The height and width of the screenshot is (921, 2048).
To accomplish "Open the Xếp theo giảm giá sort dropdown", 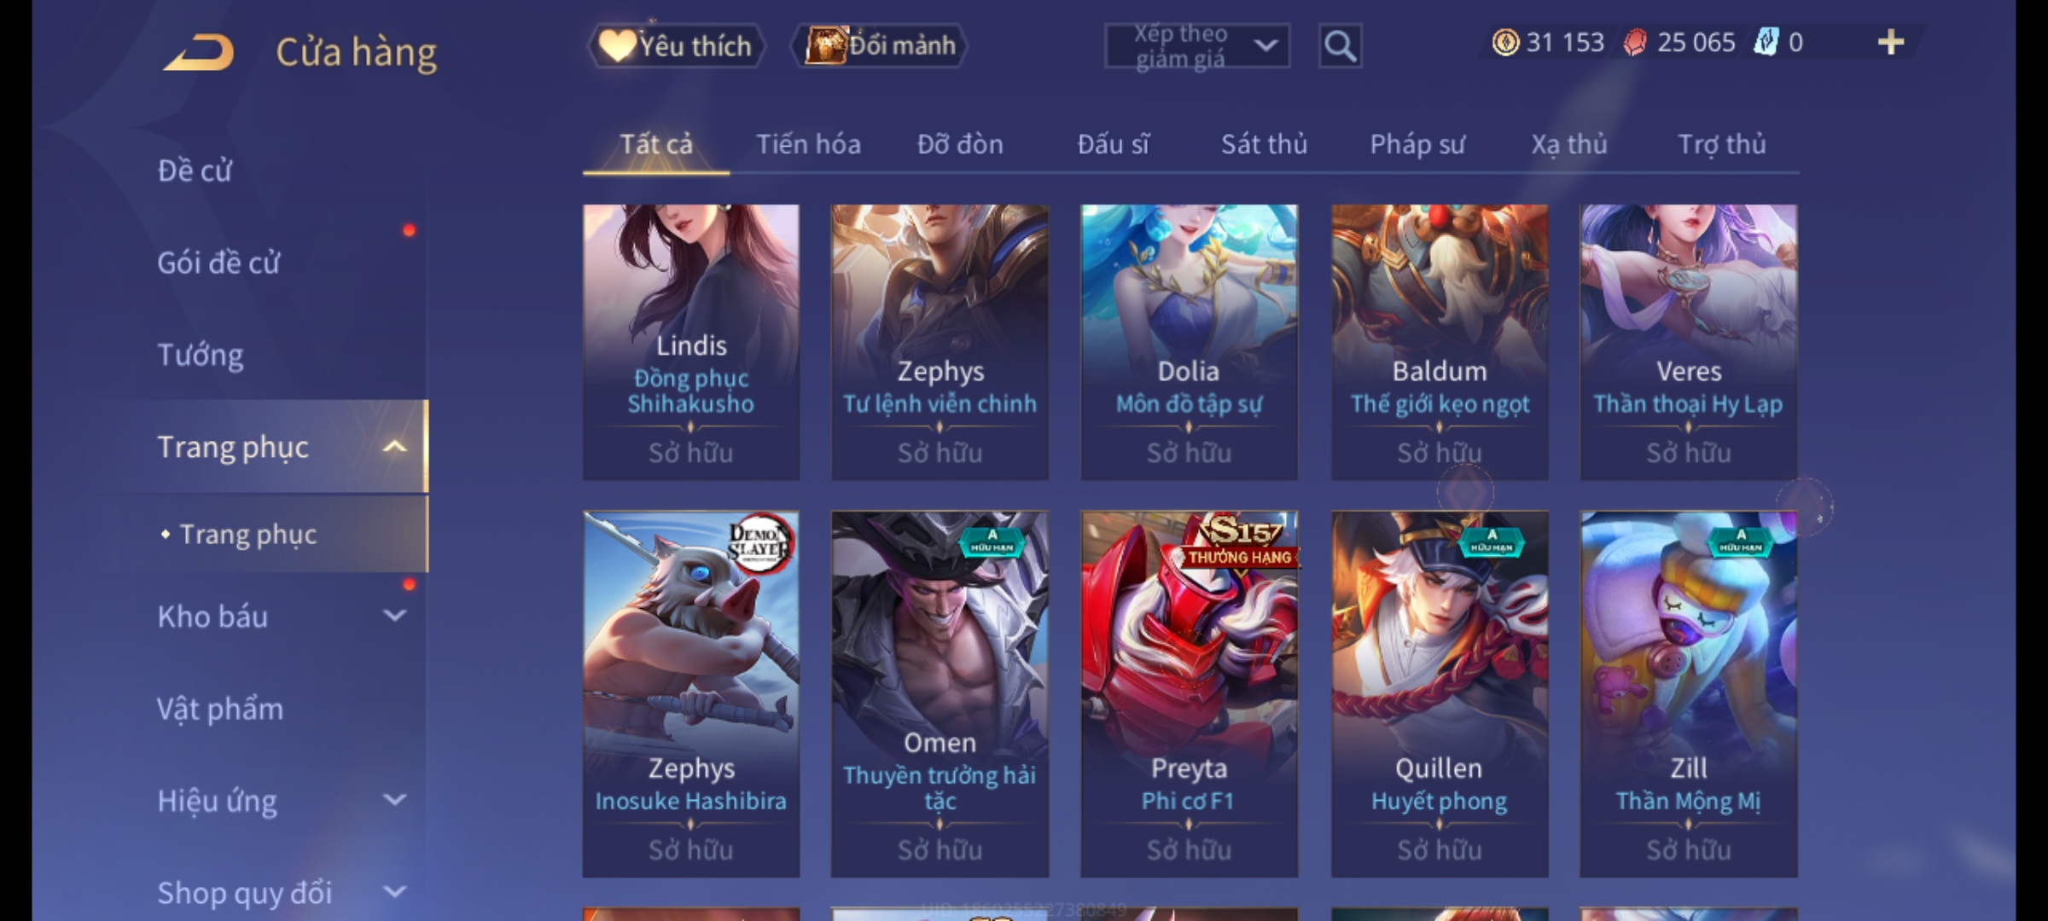I will [x=1197, y=46].
